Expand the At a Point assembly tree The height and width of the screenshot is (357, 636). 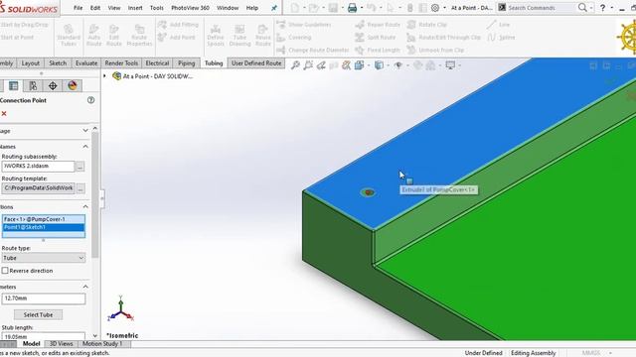click(x=104, y=75)
